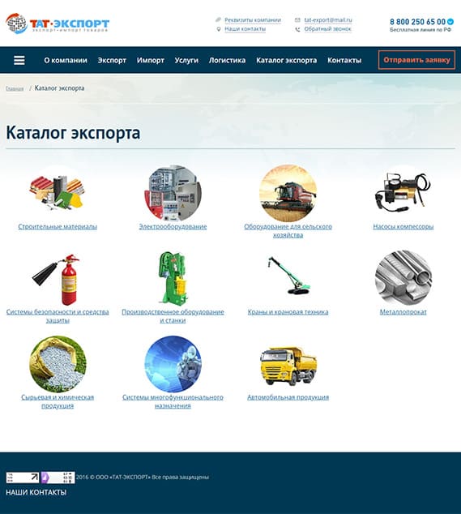The image size is (461, 514).
Task: Click the ТАТ-ЭКСПОРТ logo
Action: tap(58, 24)
